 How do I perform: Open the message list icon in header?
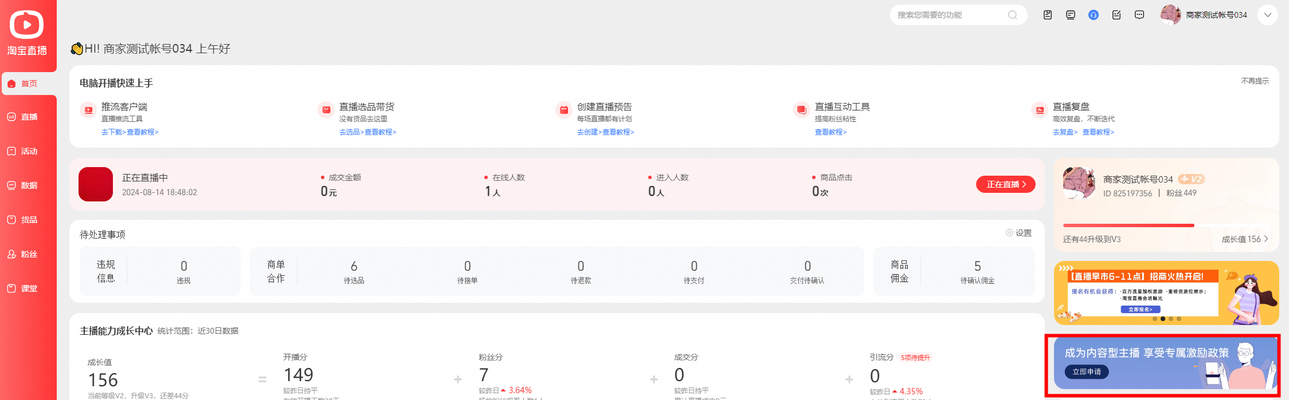click(1071, 15)
